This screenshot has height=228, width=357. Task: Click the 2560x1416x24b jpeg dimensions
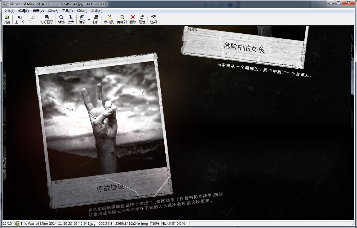(132, 223)
